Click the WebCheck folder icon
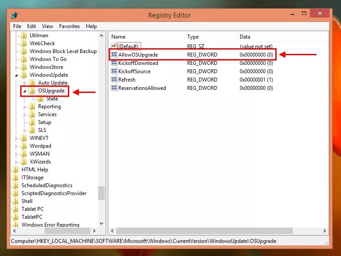Image resolution: width=341 pixels, height=256 pixels. 24,43
